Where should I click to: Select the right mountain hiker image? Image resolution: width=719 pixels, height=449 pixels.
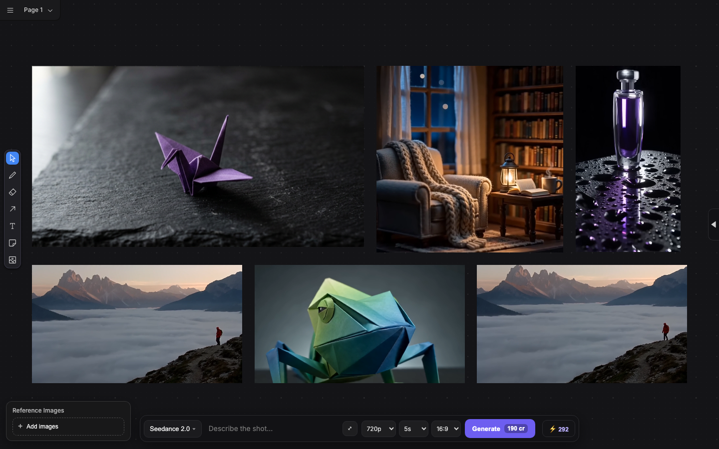click(582, 324)
